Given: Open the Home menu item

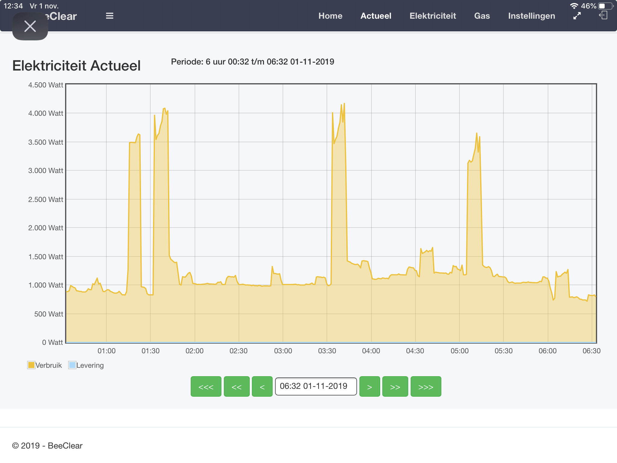Looking at the screenshot, I should [330, 16].
